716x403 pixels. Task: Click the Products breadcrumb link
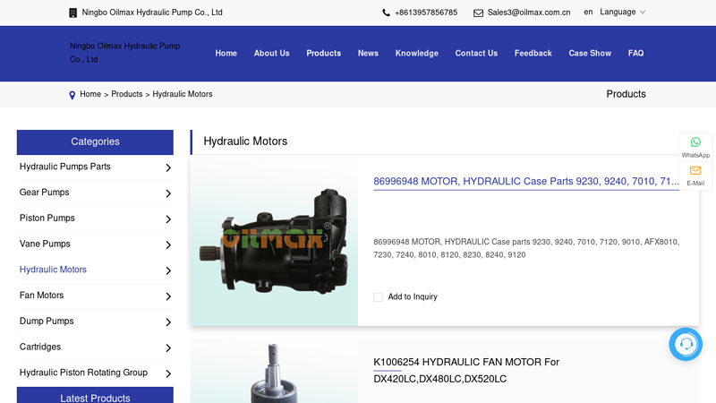(127, 94)
